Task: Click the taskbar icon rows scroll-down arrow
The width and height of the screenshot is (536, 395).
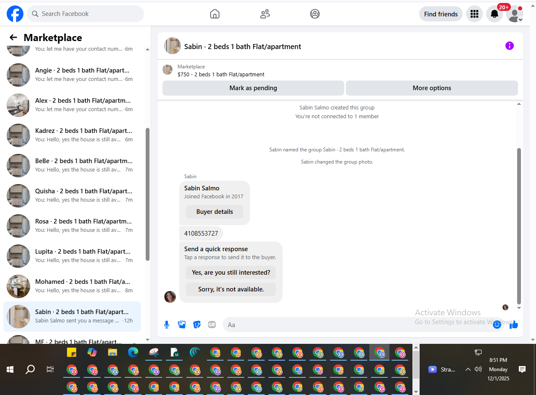Action: [x=415, y=391]
